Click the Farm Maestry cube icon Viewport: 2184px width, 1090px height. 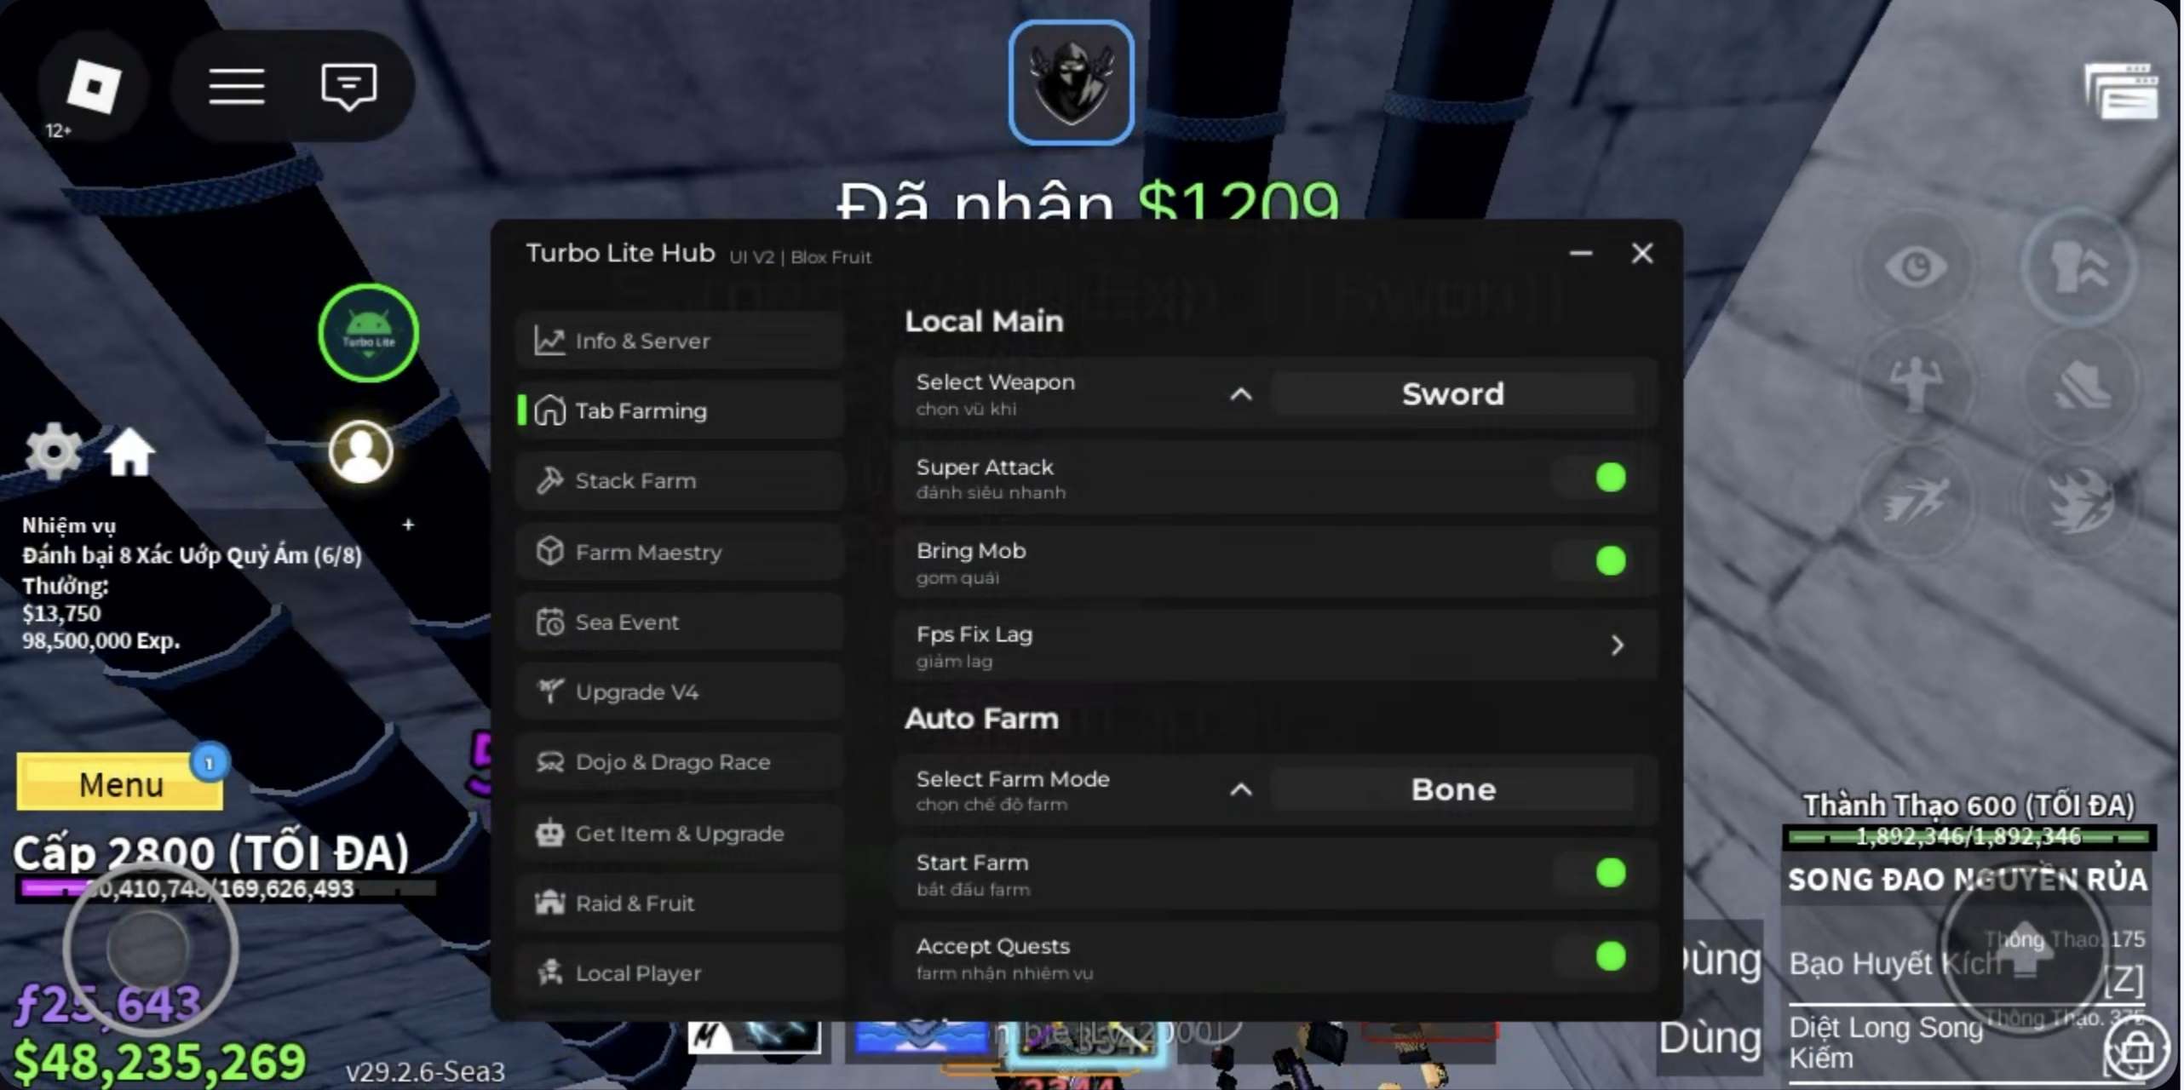(x=549, y=551)
